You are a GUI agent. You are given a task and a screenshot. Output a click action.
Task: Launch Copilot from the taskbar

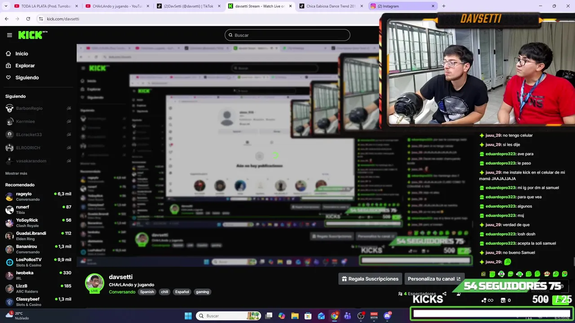pos(282,316)
